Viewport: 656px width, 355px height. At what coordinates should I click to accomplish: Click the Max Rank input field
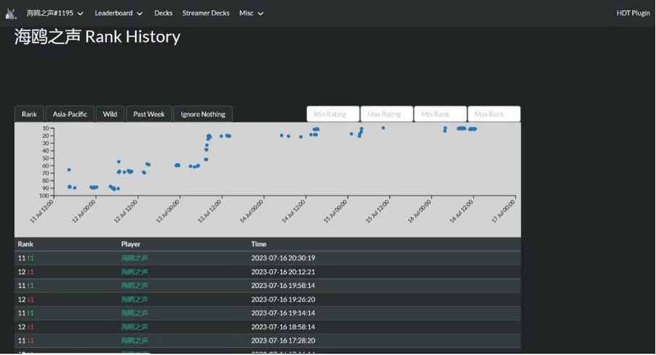[x=494, y=114]
